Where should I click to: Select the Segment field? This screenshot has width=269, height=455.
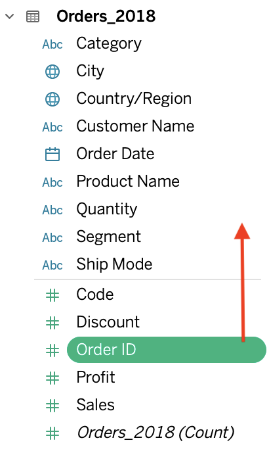(x=109, y=237)
